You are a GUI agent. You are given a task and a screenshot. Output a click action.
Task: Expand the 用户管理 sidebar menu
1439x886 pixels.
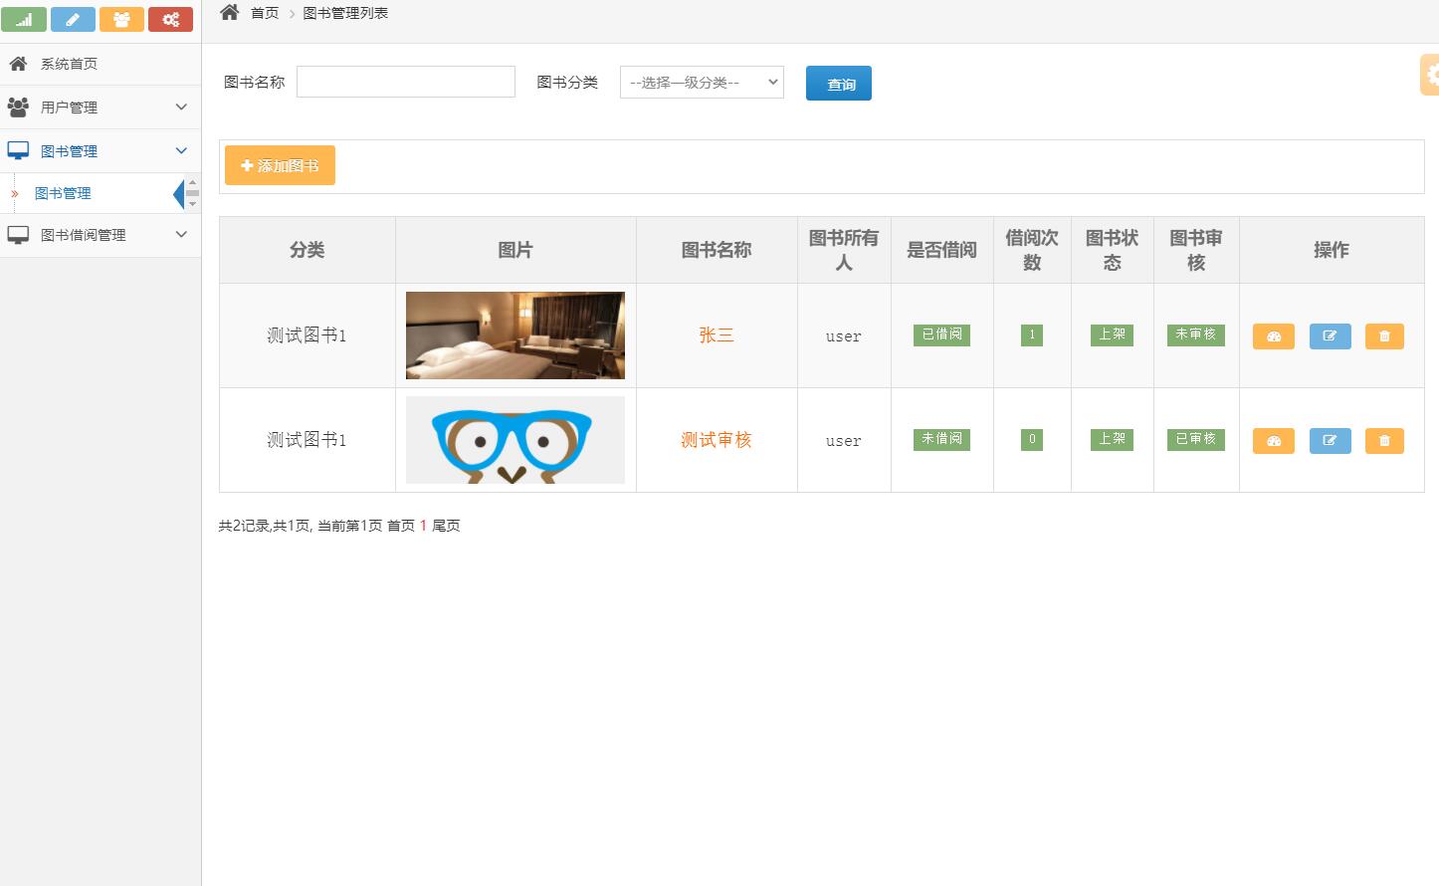100,107
